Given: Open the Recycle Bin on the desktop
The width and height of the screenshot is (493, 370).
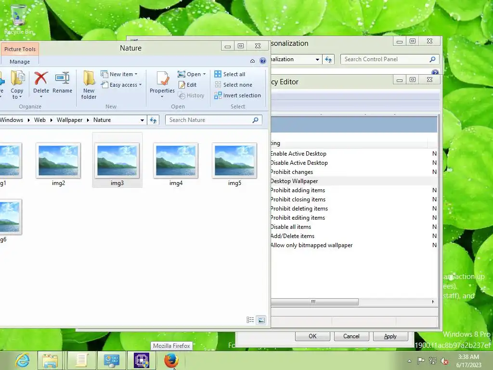Looking at the screenshot, I should pos(19,19).
